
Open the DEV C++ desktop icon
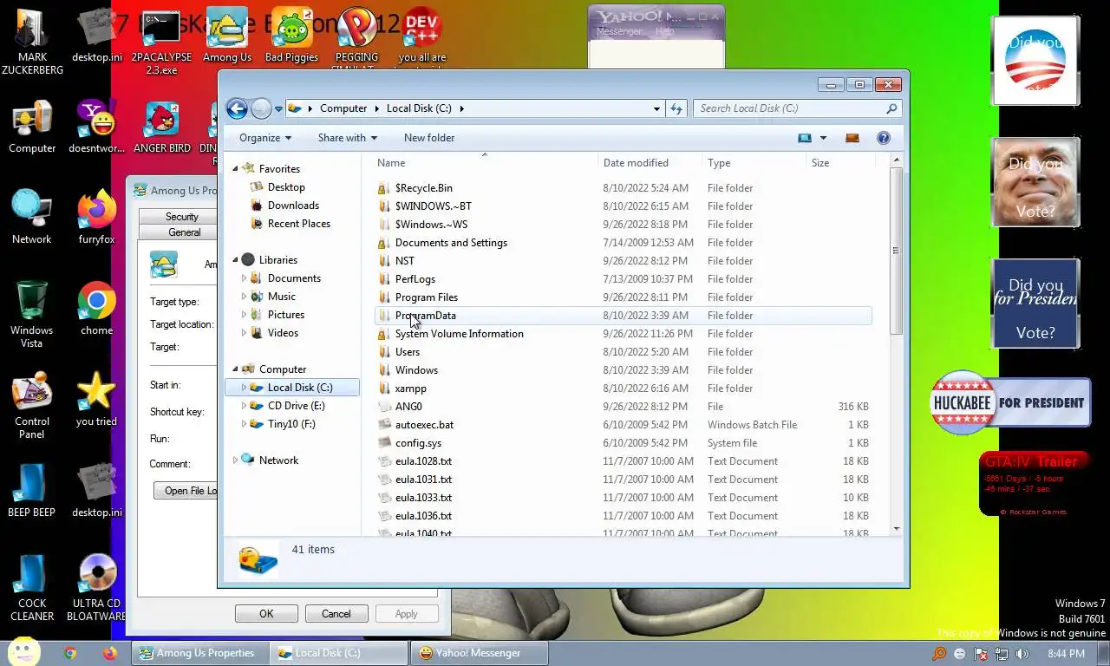pyautogui.click(x=422, y=36)
